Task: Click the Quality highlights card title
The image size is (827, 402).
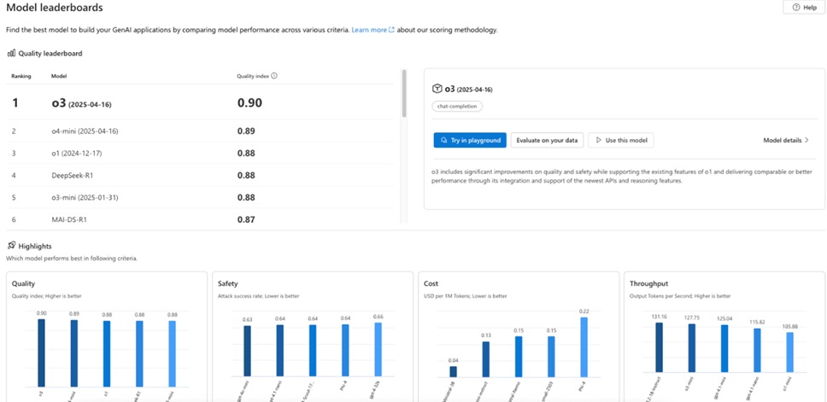Action: click(x=23, y=283)
